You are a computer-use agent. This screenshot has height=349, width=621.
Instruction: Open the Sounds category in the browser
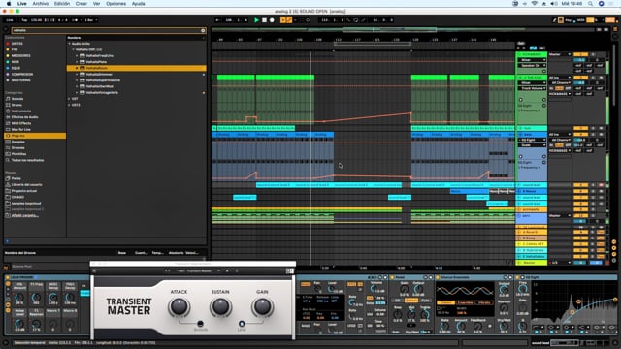(17, 99)
